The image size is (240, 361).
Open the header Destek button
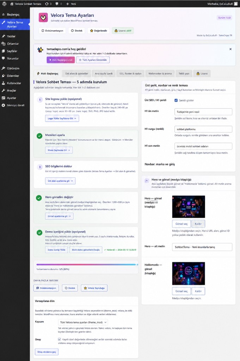76,31
